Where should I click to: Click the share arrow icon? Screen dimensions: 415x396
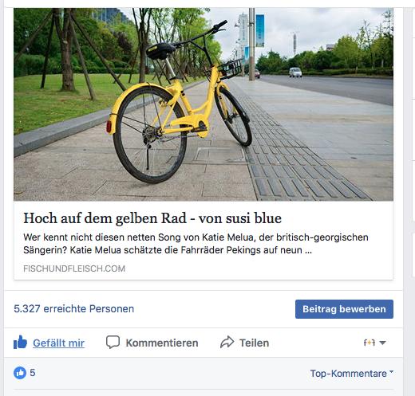[x=227, y=342]
